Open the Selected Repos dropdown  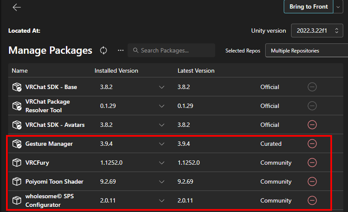pyautogui.click(x=306, y=51)
